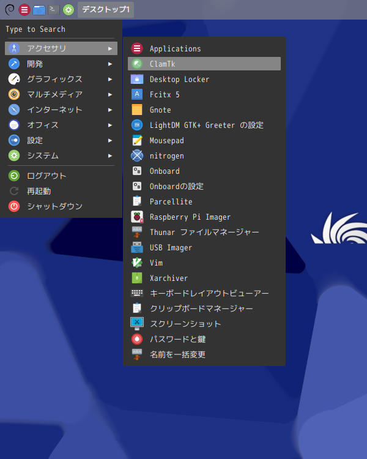Expand the マルチメディア submenu arrow
Image resolution: width=367 pixels, height=459 pixels.
pos(110,94)
